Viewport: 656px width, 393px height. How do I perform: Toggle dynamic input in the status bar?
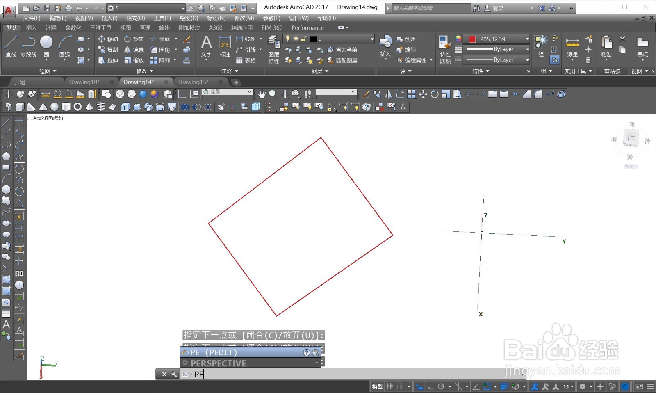point(419,386)
